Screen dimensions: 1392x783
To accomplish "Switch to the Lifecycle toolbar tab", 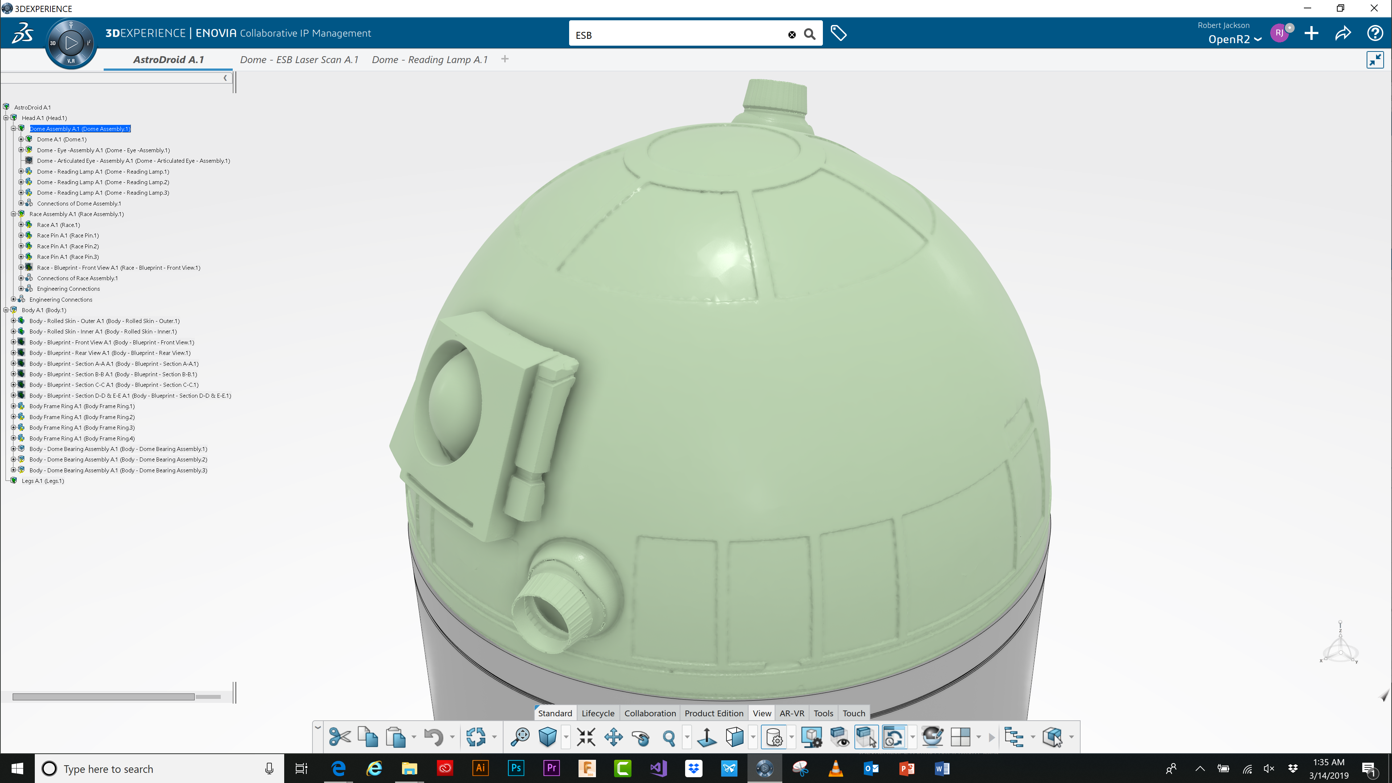I will (x=598, y=713).
